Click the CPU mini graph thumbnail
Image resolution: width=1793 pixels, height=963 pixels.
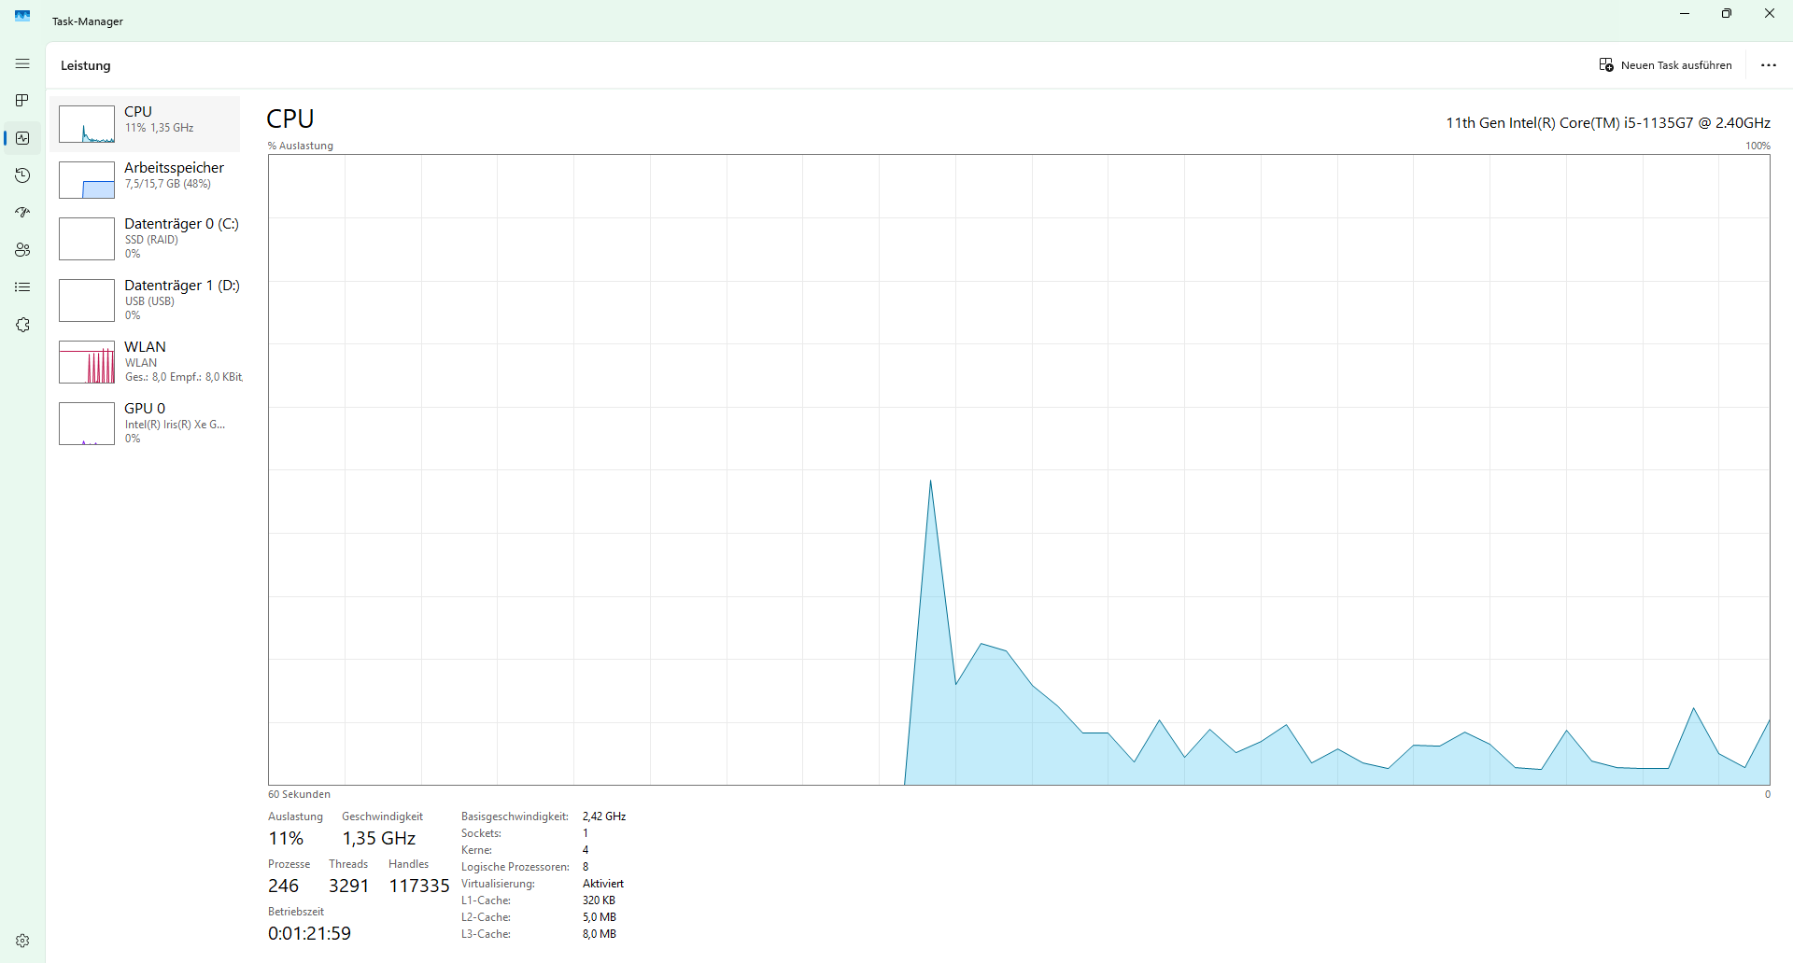tap(87, 124)
